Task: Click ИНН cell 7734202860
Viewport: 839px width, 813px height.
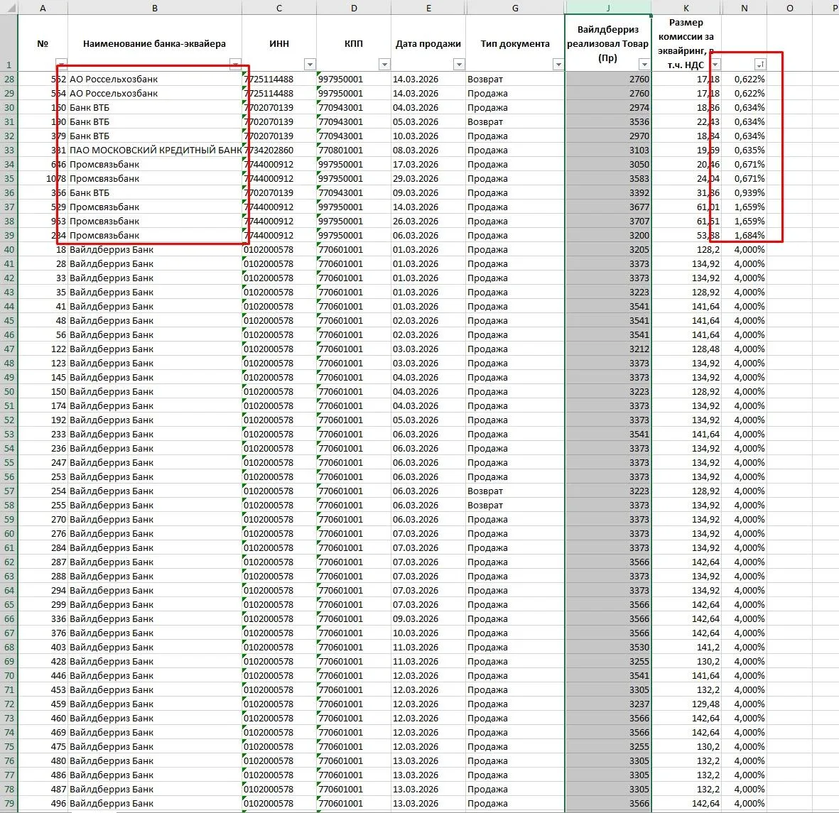Action: tap(279, 151)
